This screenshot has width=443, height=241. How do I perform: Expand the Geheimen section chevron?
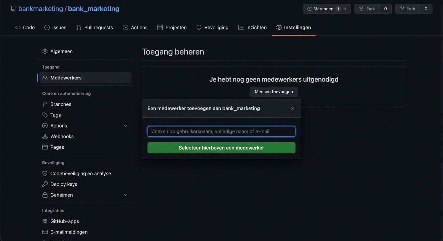pyautogui.click(x=126, y=195)
